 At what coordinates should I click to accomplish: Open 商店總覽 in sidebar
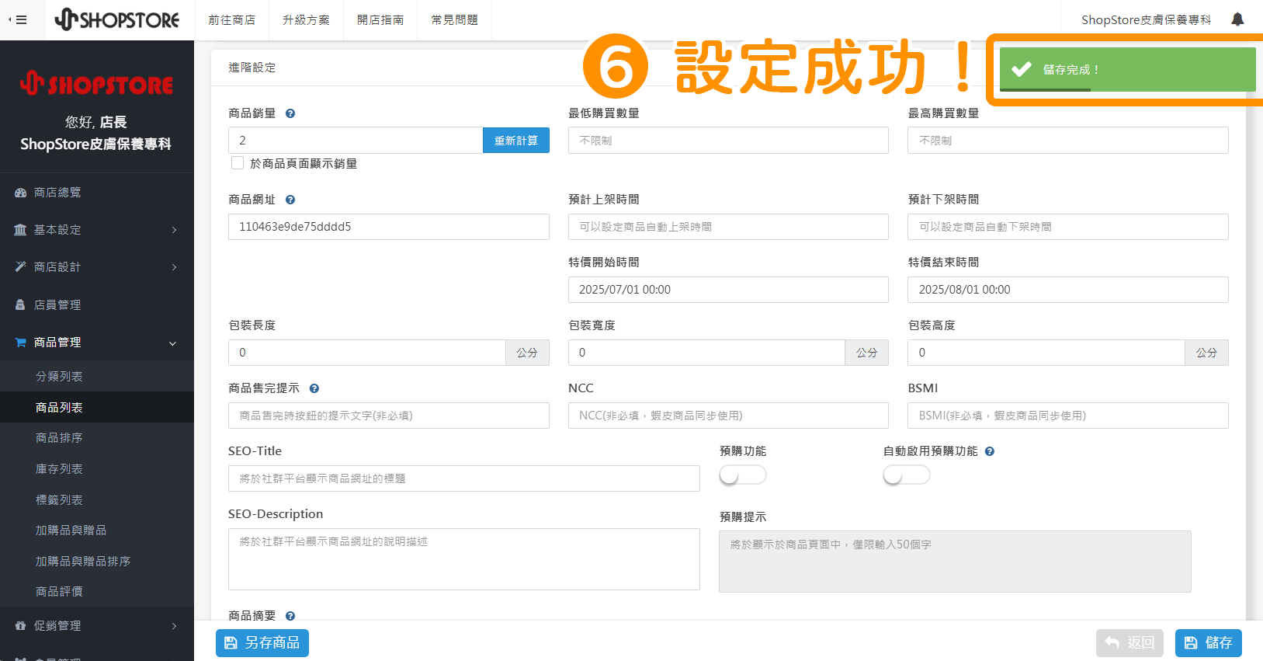point(97,193)
